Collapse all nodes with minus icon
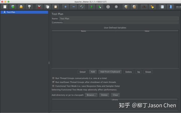This screenshot has height=113, width=181. pyautogui.click(x=73, y=7)
